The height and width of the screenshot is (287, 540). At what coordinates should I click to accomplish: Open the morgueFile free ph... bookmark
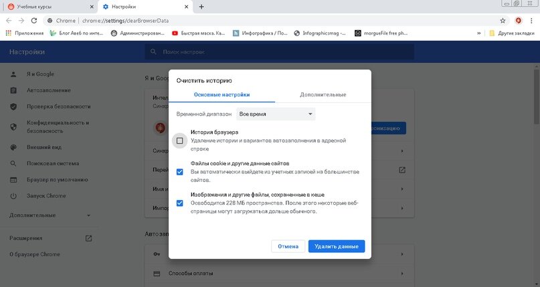(x=381, y=33)
